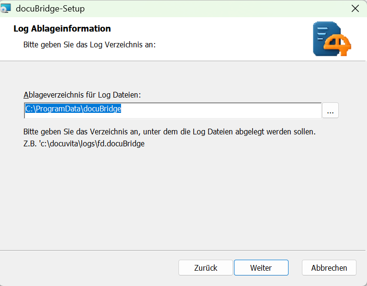Click the "Log Ablageinformation" heading
Screen dimensions: 367x286
pos(62,29)
